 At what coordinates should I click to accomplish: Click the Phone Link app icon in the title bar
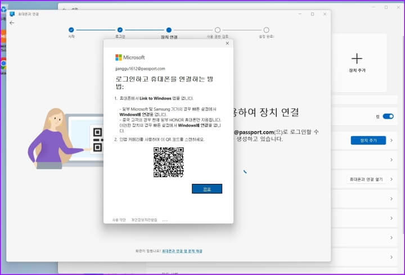(12, 14)
